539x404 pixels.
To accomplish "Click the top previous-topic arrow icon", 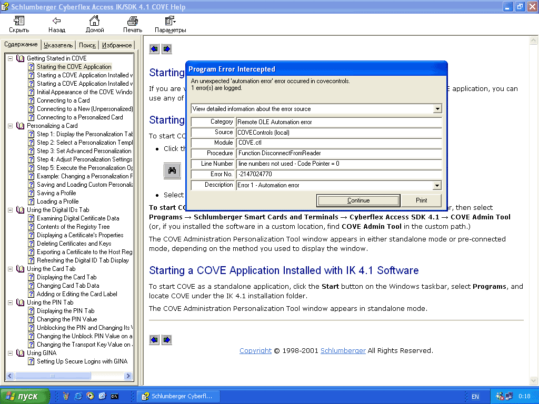I will [x=154, y=49].
